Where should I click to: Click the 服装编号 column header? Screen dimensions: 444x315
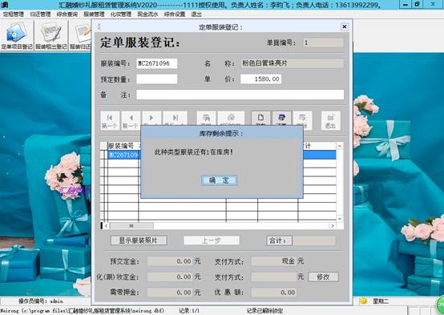click(123, 146)
